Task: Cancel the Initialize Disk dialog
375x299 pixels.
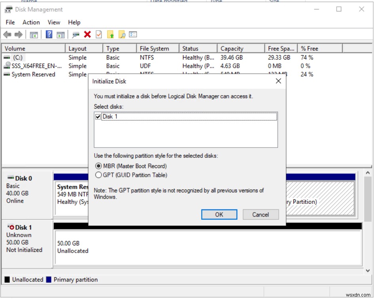Action: point(261,214)
